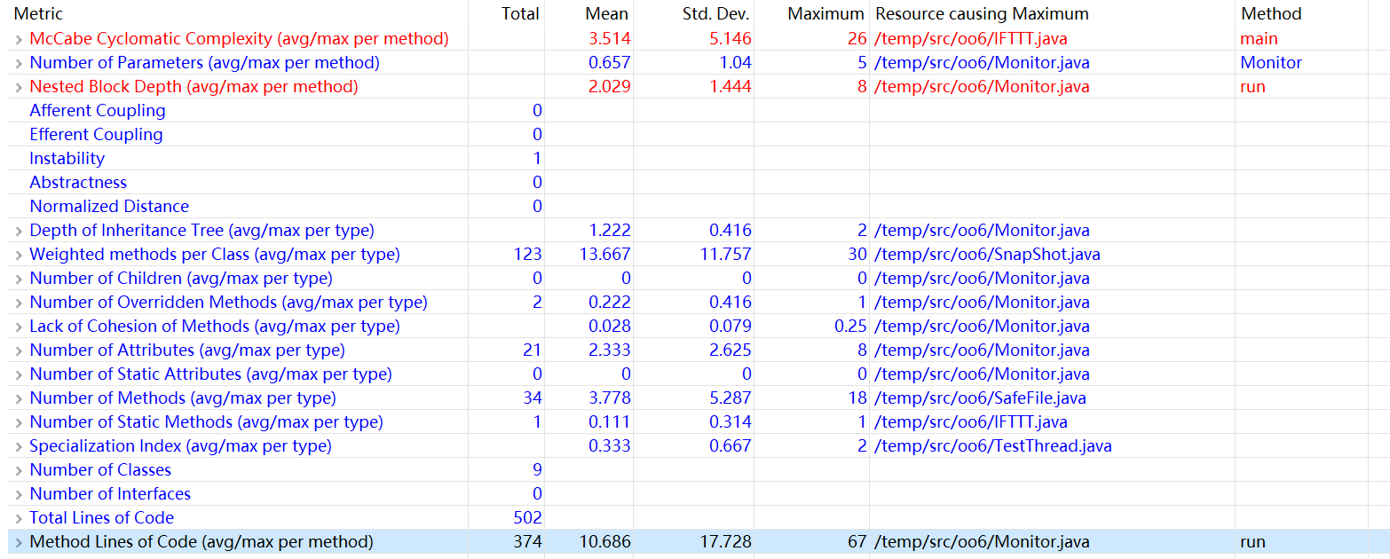Select the Specialization Index metric row

click(180, 446)
